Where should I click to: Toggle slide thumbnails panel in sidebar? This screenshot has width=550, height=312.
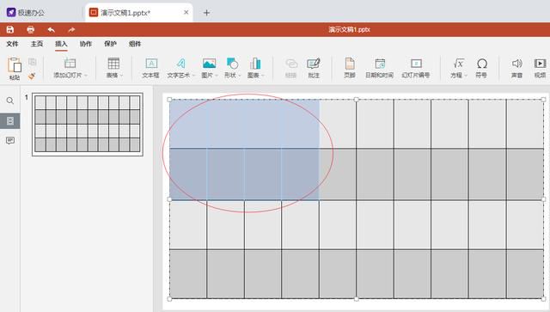pos(10,121)
